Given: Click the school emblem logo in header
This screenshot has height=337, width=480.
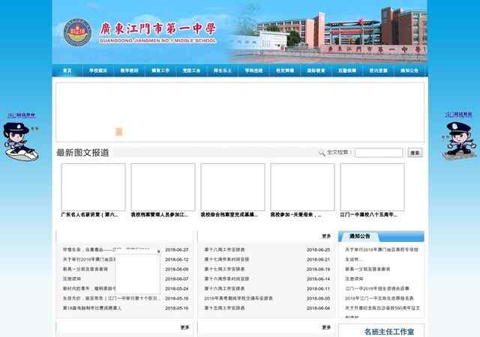Looking at the screenshot, I should pyautogui.click(x=77, y=31).
